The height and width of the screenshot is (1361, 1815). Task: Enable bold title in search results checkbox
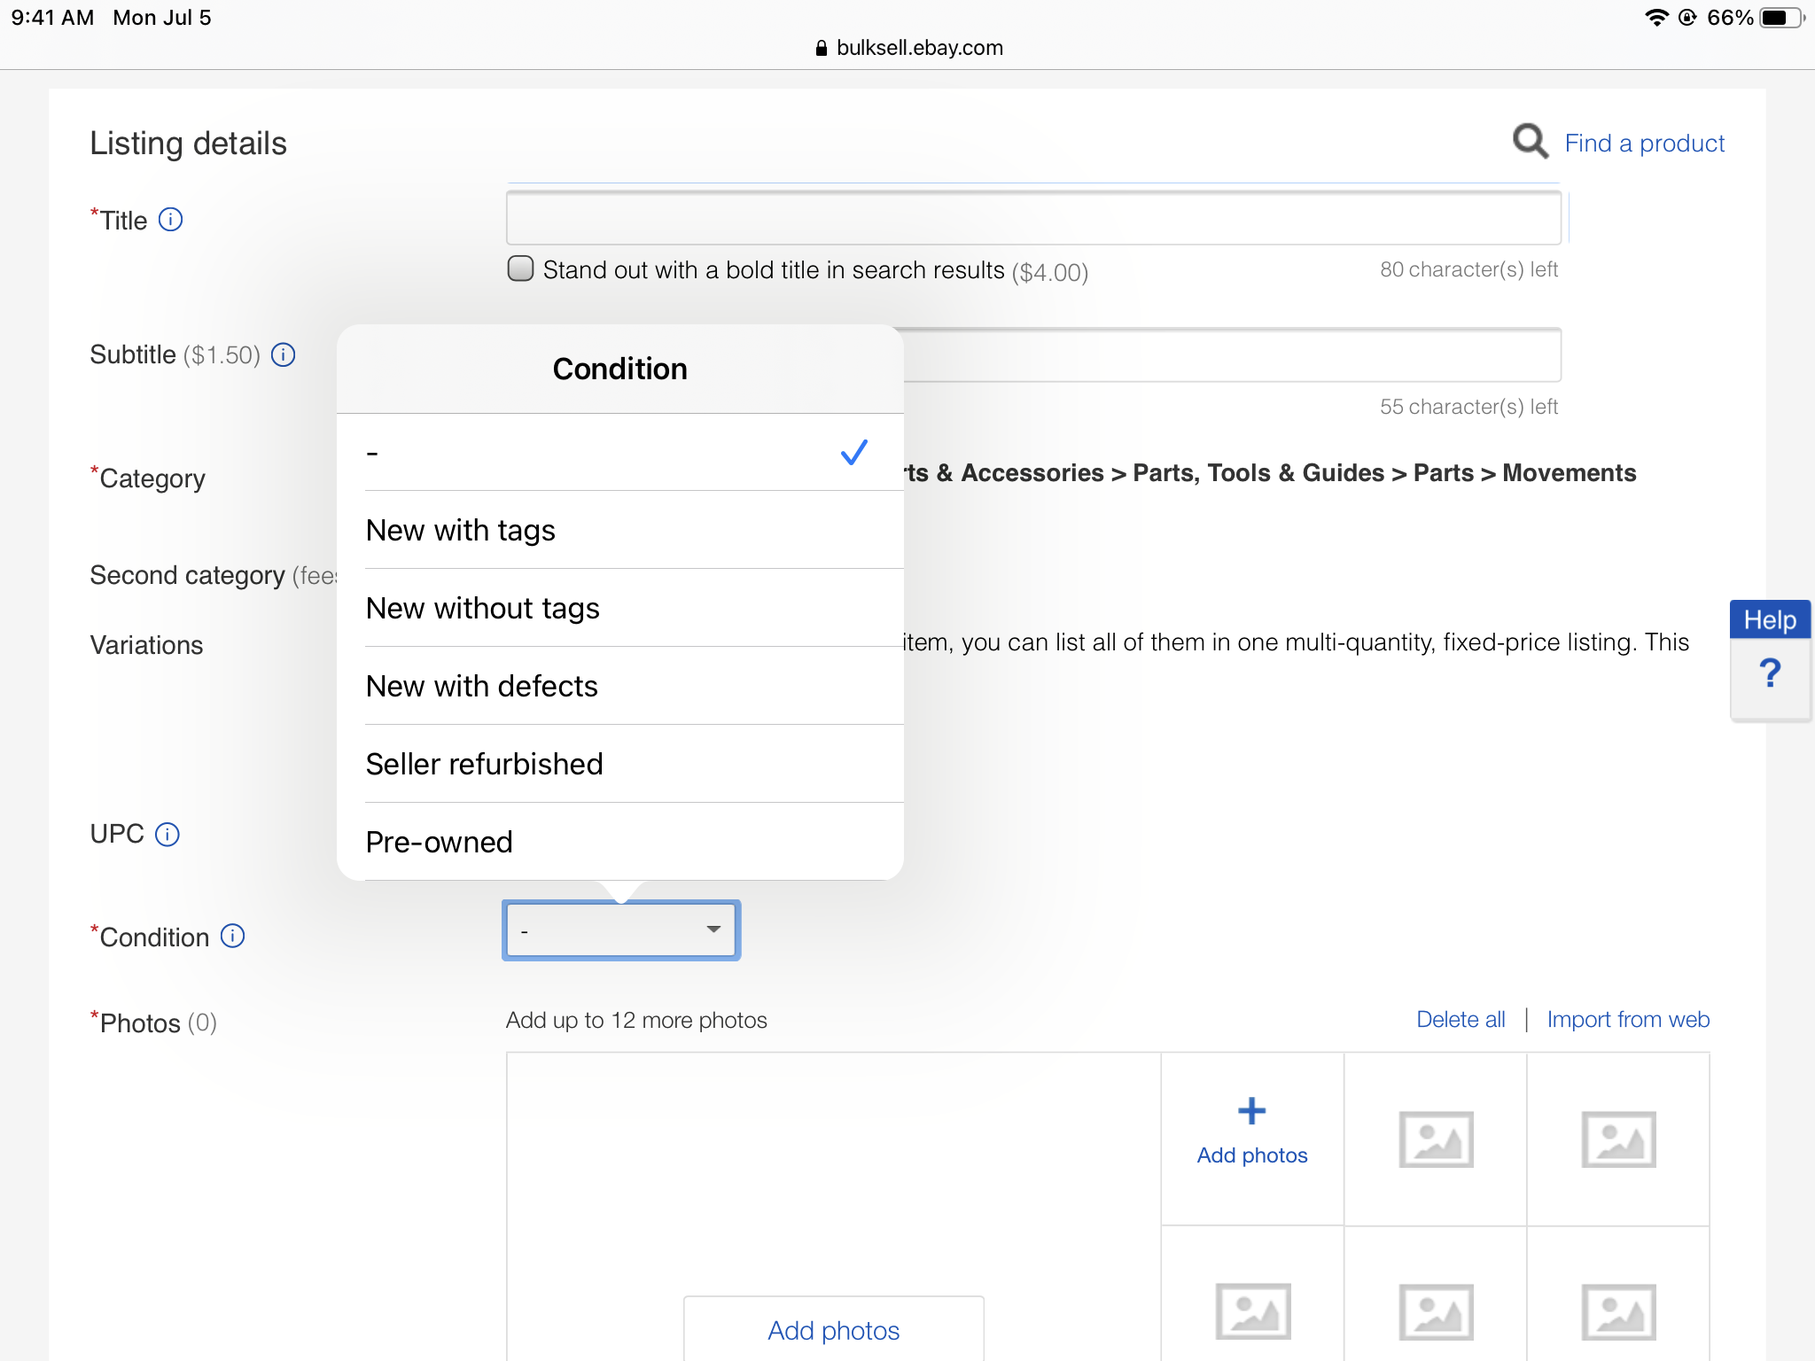520,268
